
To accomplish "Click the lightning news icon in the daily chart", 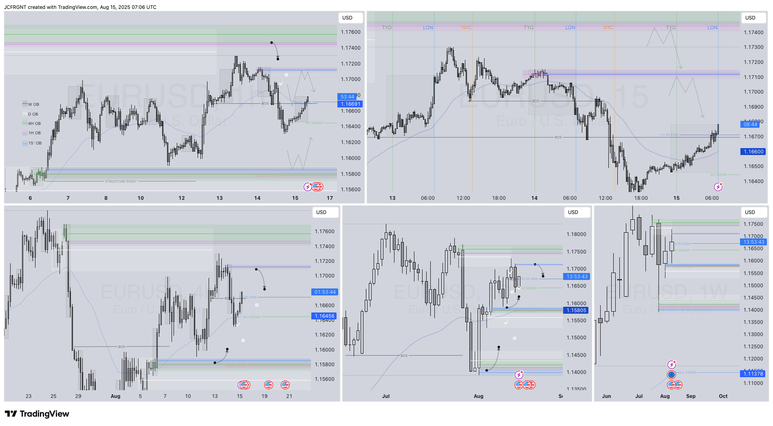I will coord(519,375).
